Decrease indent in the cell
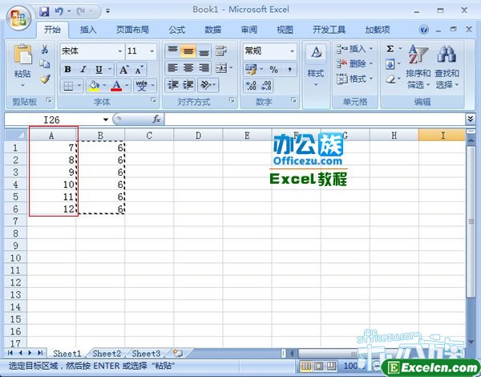Screen dimensions: 481x377 point(172,85)
